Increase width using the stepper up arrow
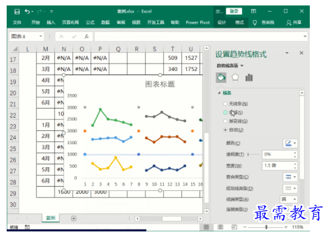Screen dimensions: 328x232 tap(295, 164)
